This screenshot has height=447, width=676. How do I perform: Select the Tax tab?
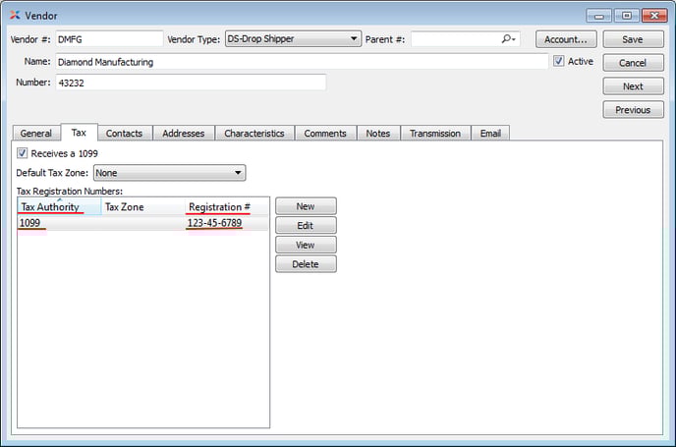79,133
